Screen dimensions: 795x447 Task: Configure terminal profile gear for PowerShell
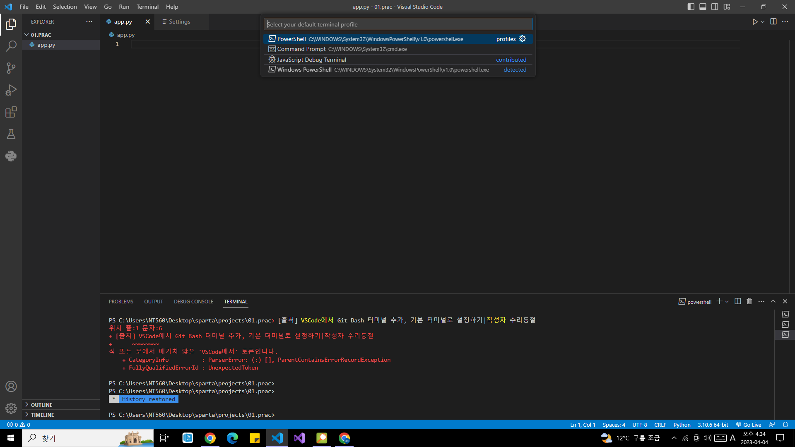pos(523,38)
